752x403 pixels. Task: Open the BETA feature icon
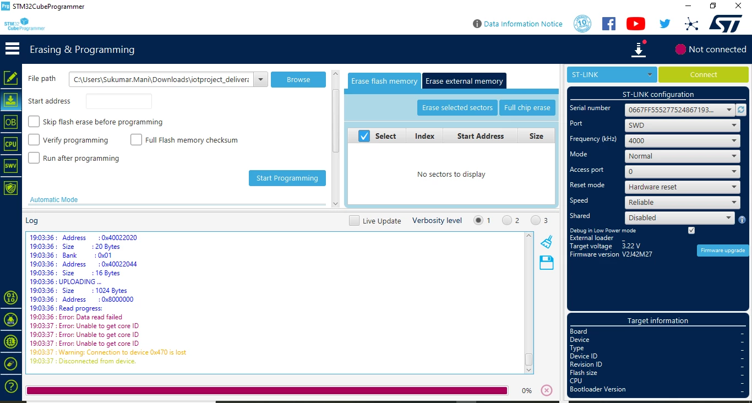[10, 320]
